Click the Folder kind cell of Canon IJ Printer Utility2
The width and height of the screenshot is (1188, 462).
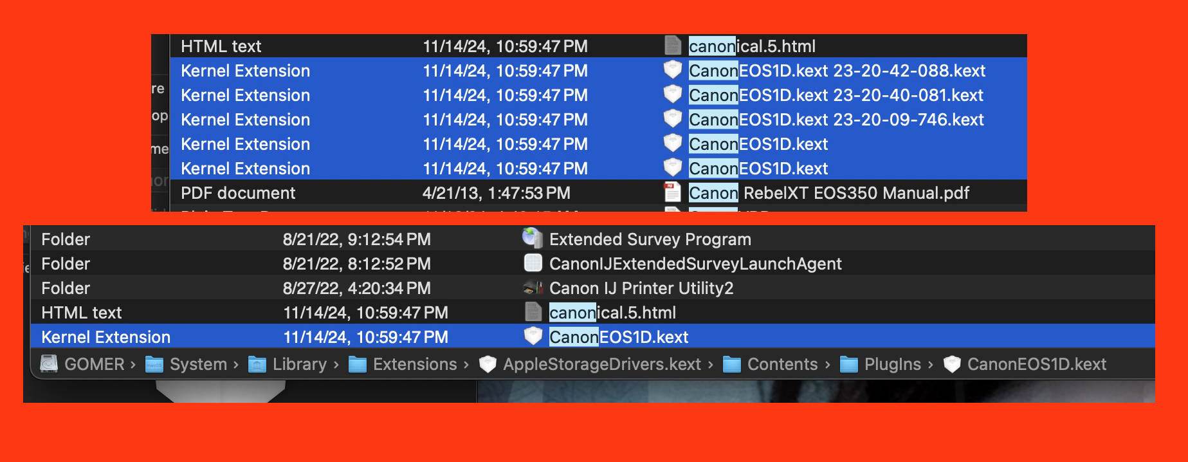pos(66,288)
